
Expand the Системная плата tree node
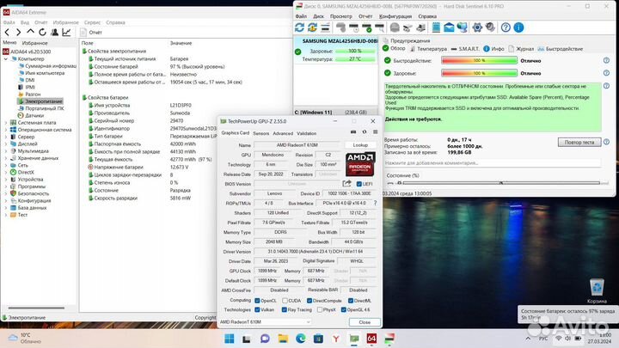pyautogui.click(x=5, y=123)
